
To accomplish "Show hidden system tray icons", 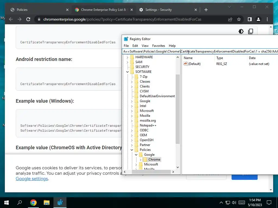I will 221,203.
